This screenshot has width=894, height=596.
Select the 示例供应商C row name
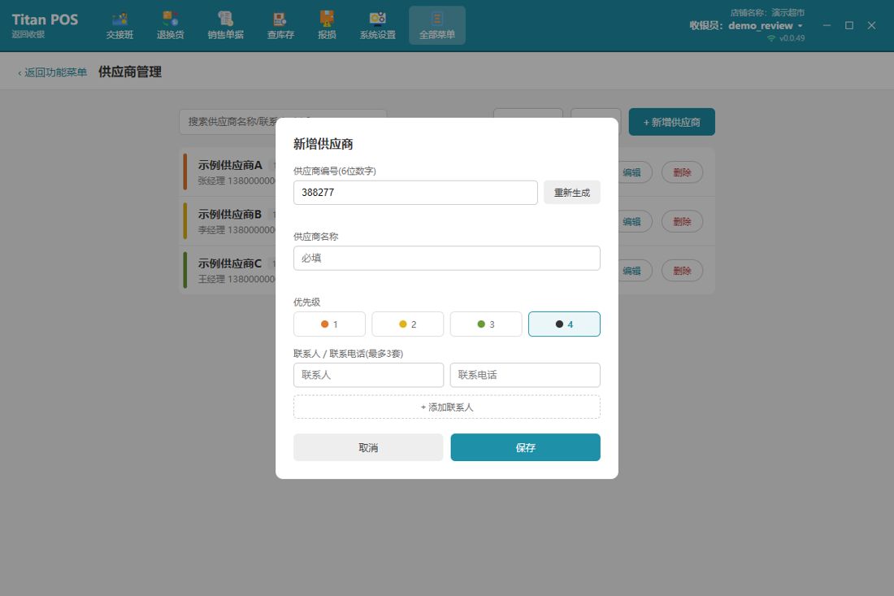coord(230,263)
